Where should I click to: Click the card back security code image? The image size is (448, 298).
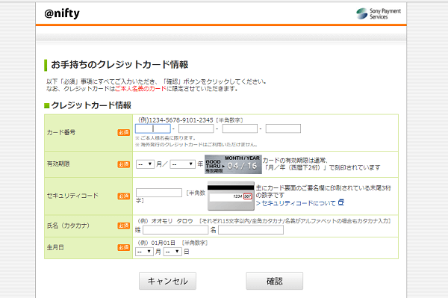click(231, 196)
